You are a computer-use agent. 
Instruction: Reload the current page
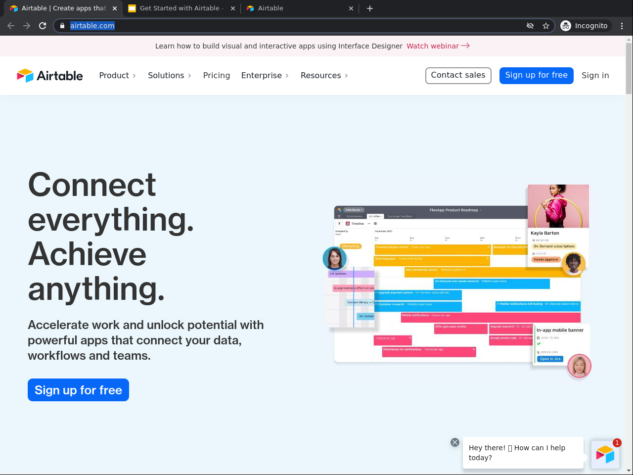pyautogui.click(x=43, y=26)
